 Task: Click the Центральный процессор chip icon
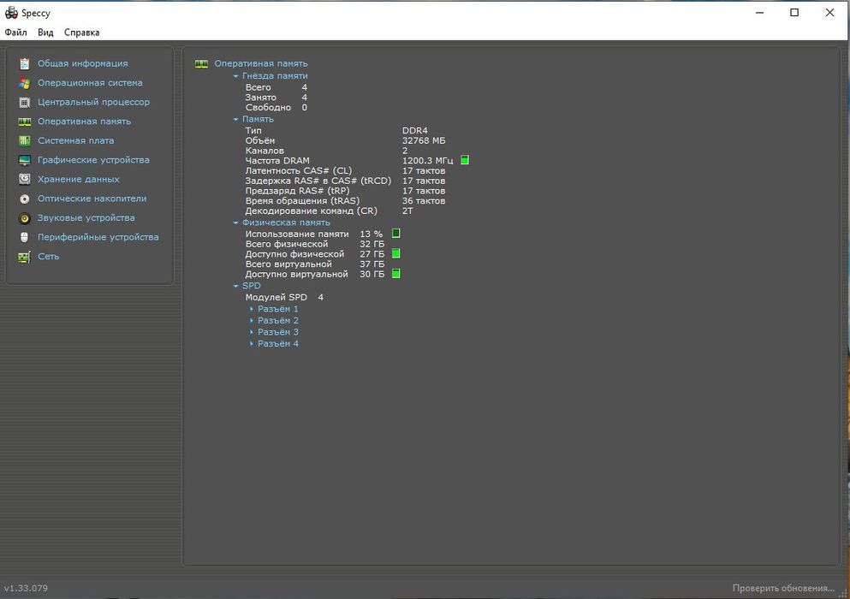click(24, 102)
